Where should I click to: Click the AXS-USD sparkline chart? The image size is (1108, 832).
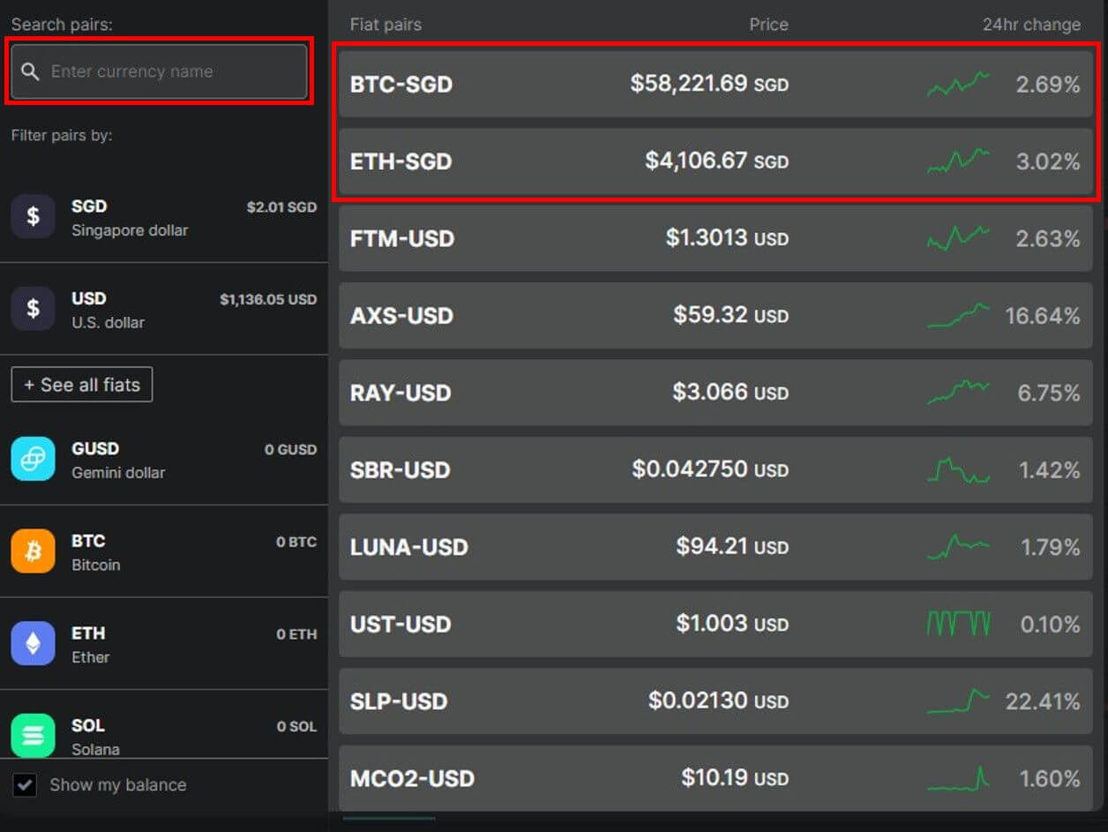[957, 315]
